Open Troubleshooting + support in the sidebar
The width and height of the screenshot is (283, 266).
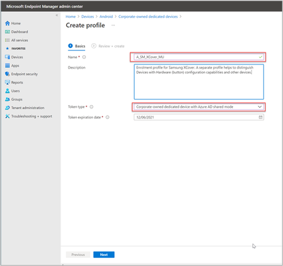pos(29,116)
